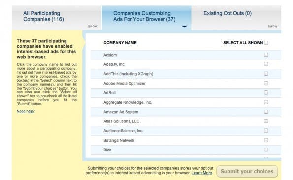Check the AddThis (including XGraph) box
The image size is (293, 180).
pyautogui.click(x=266, y=74)
